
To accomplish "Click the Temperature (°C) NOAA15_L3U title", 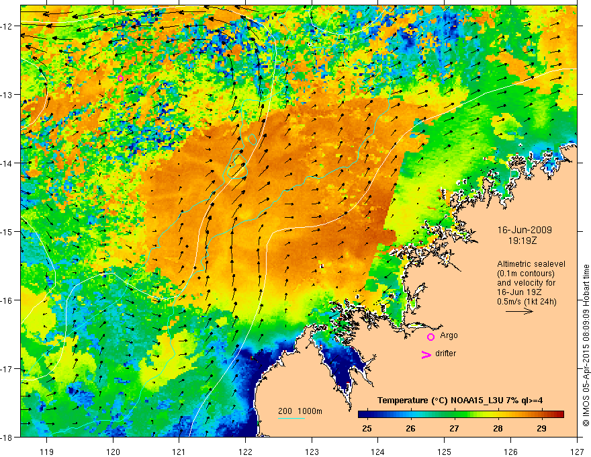I will tap(460, 401).
